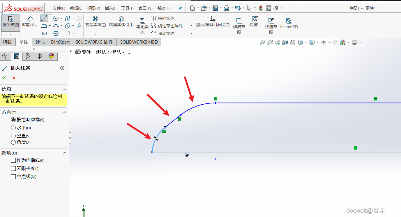Open the 显示/删除几何关系 dropdown arrow
This screenshot has width=401, height=217.
(213, 34)
